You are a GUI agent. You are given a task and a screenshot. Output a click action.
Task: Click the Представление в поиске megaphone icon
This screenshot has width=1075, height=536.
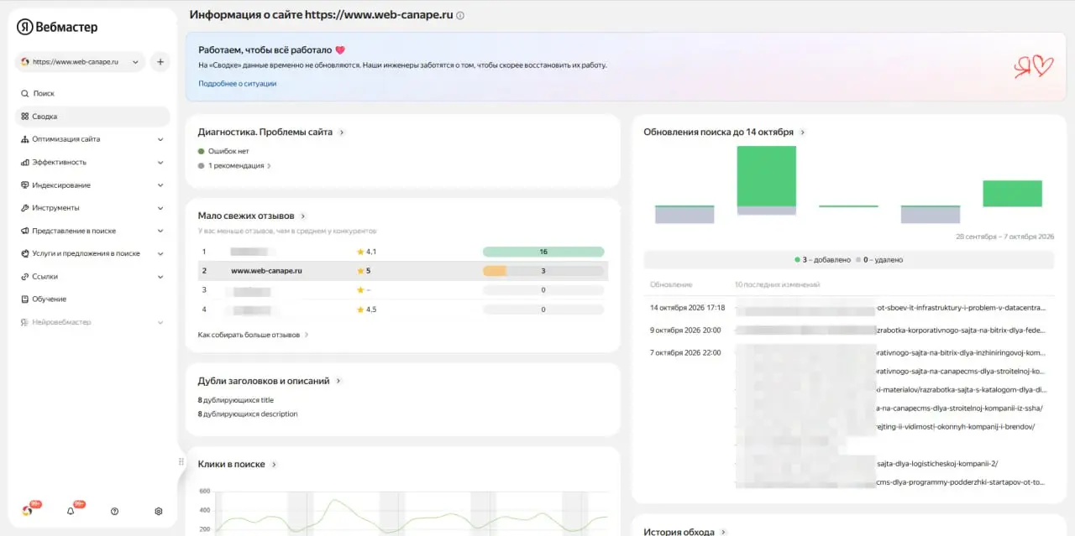25,231
